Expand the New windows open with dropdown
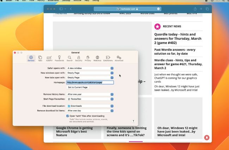 click(x=90, y=73)
